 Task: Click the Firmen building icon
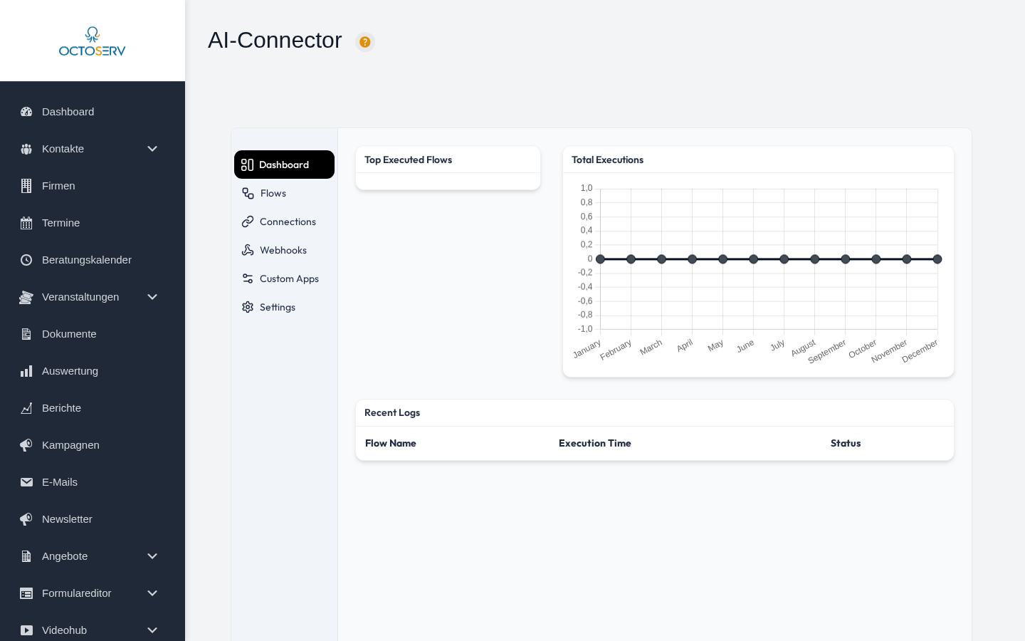click(26, 186)
